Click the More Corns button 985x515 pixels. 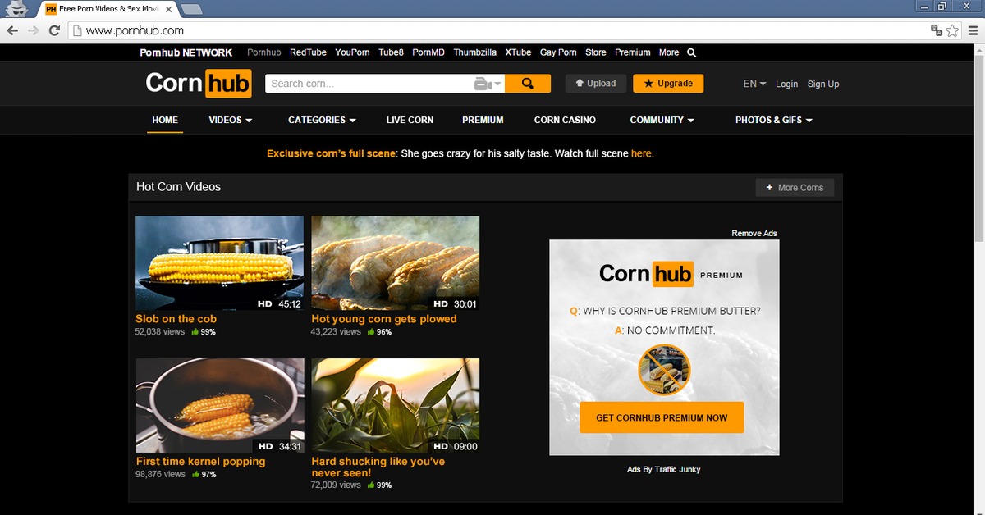[x=795, y=188]
